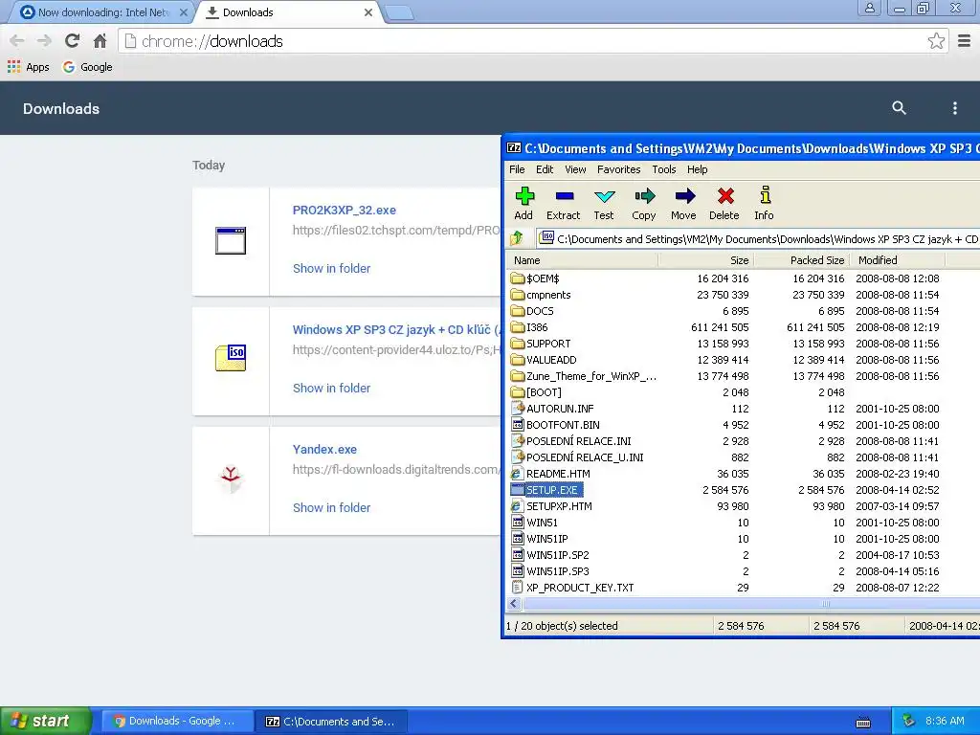Open the Edit menu in 7-Zip

pyautogui.click(x=545, y=169)
